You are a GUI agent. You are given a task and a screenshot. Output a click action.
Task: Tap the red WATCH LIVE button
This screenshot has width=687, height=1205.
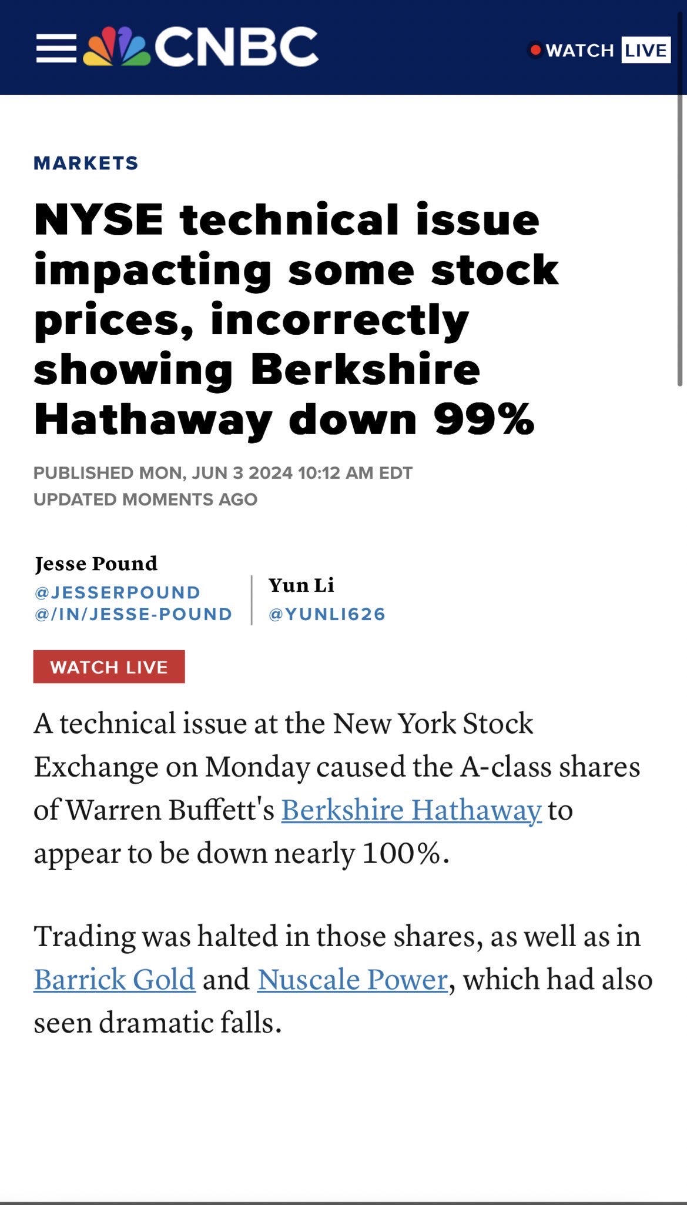109,667
